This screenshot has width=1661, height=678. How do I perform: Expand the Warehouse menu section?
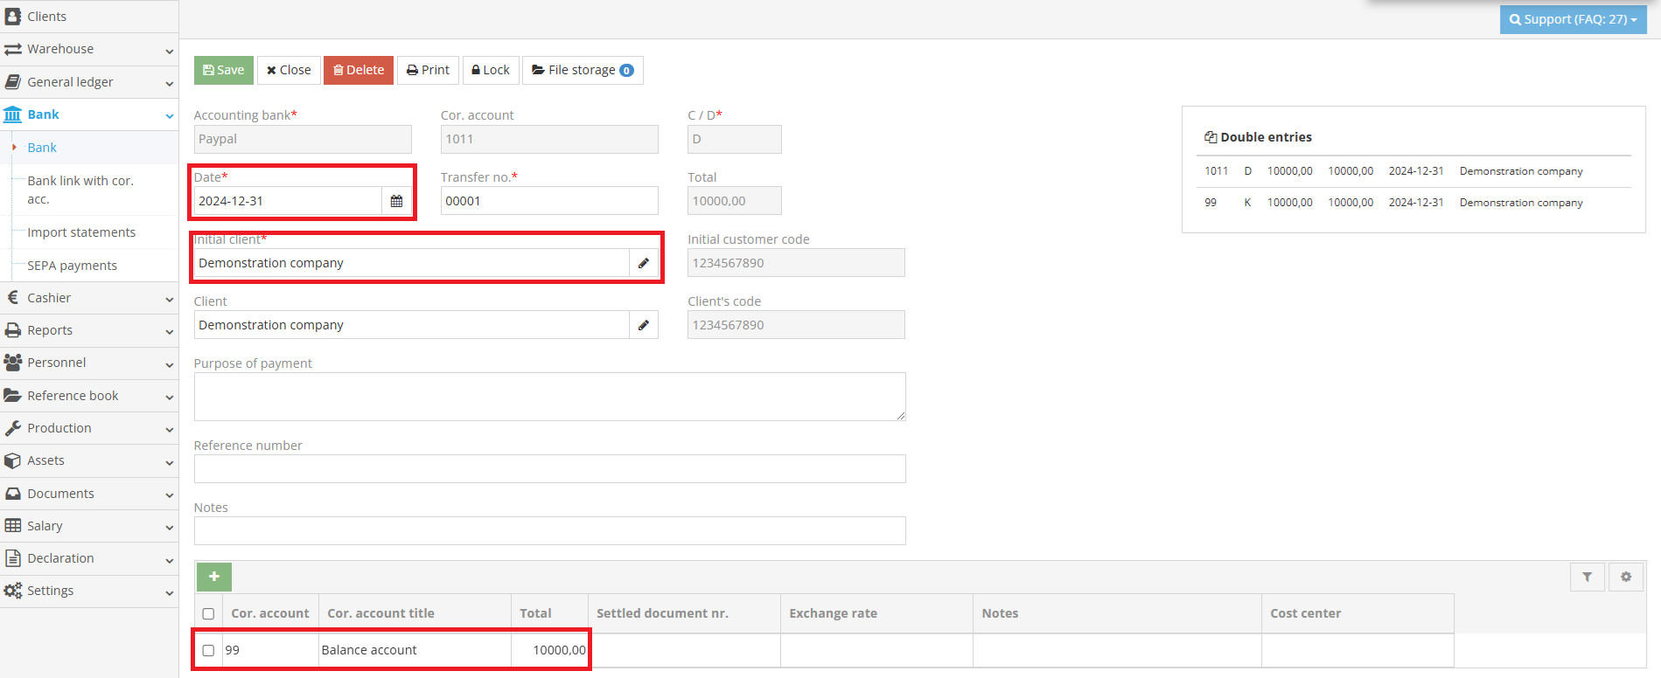click(87, 49)
